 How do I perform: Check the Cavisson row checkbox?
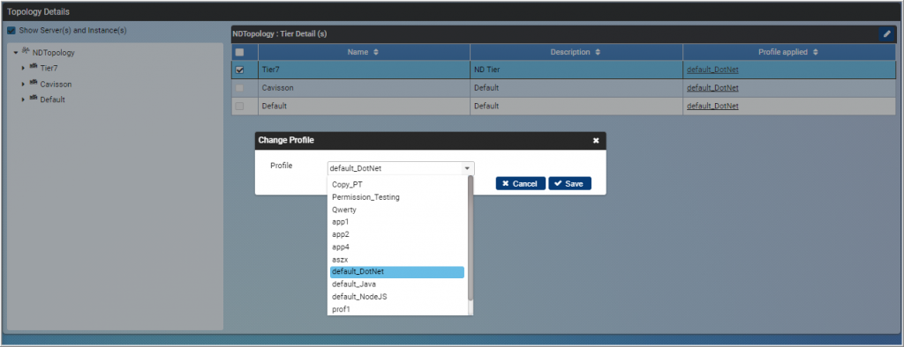240,88
